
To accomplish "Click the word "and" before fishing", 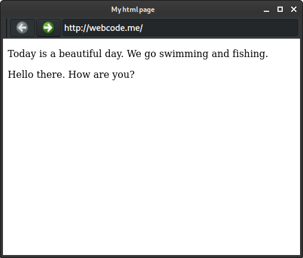I will (220, 54).
